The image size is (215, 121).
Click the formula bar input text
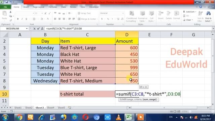pyautogui.click(x=64, y=29)
